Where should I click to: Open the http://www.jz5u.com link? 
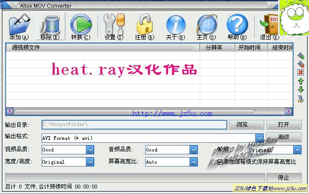click(x=172, y=114)
